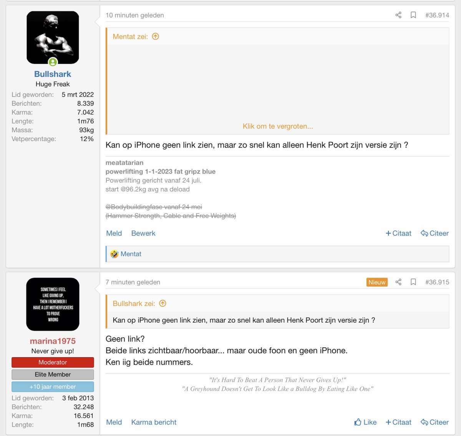The width and height of the screenshot is (461, 436).
Task: Open marina1975's avatar image
Action: [x=53, y=304]
